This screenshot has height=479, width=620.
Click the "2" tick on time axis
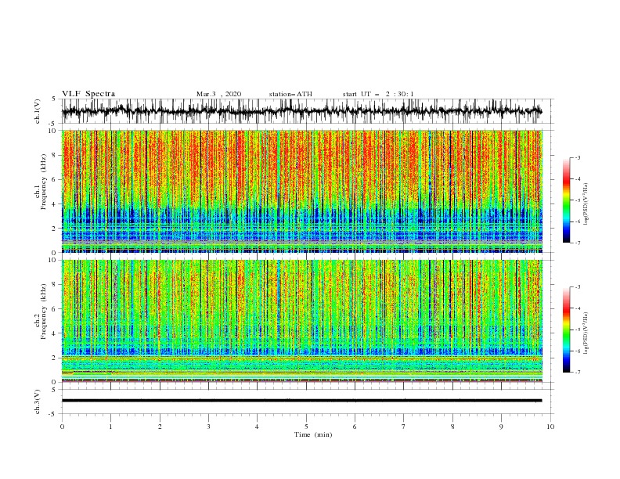coord(160,427)
